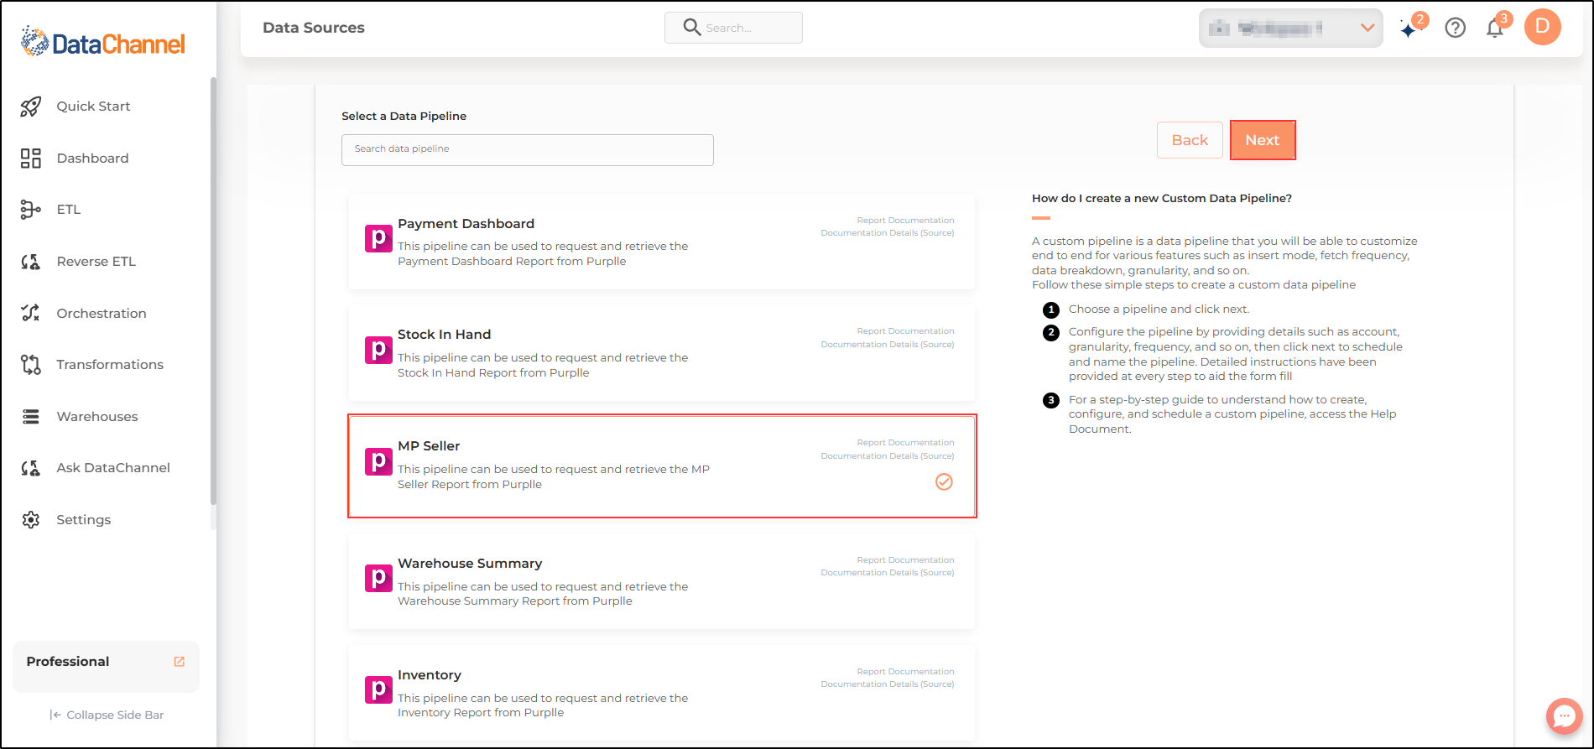Click the Dashboard grid icon
1594x749 pixels.
31,159
